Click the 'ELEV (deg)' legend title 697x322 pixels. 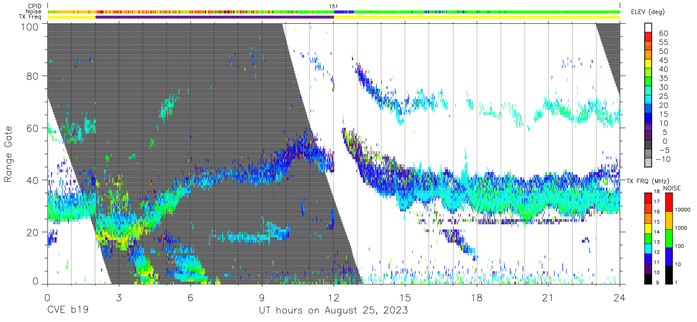(648, 12)
